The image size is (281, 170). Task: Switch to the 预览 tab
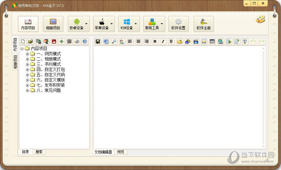121,152
